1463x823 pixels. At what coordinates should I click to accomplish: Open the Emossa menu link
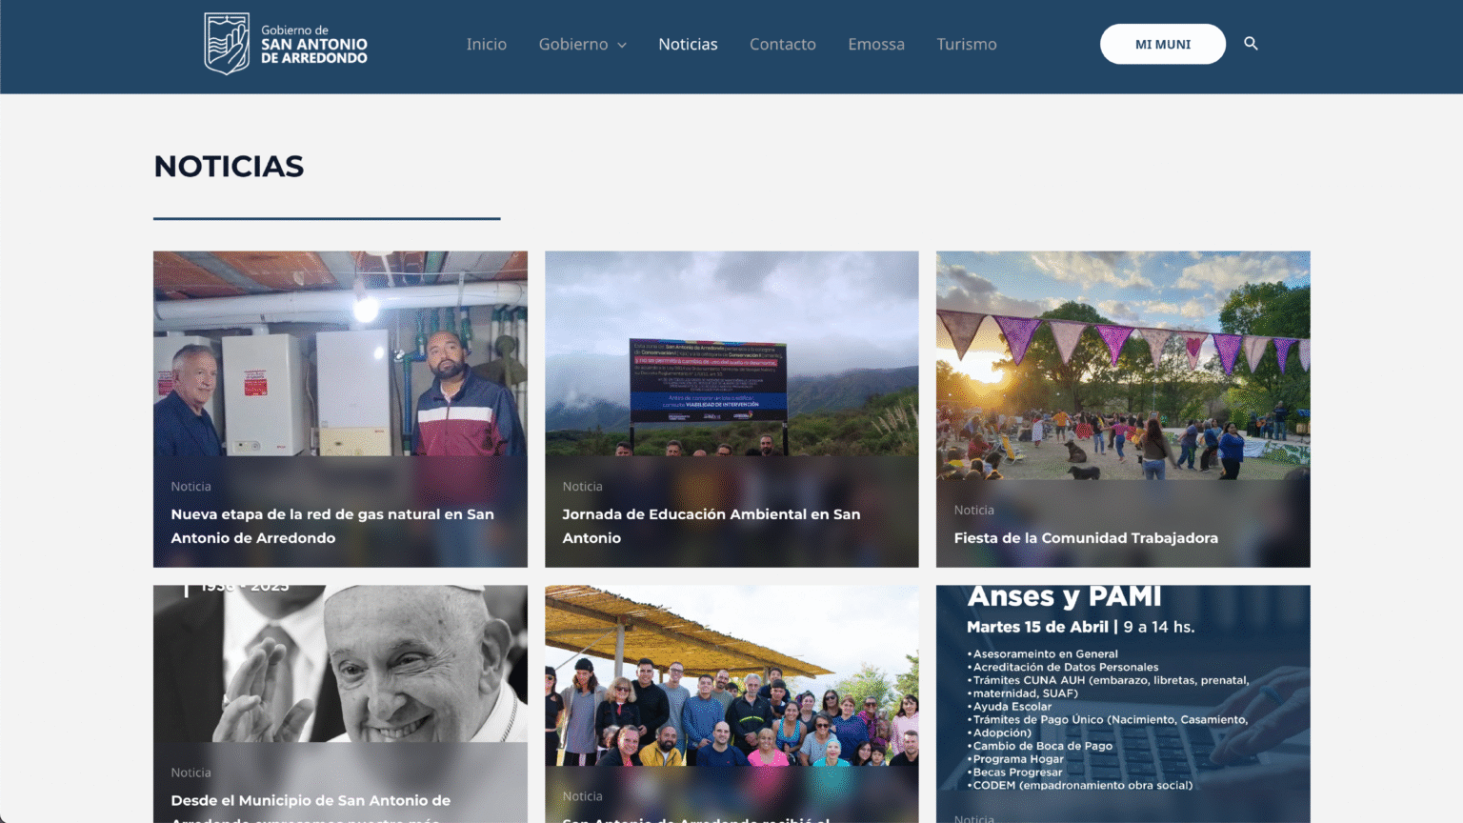coord(875,44)
